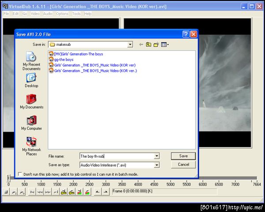Open the File menu in VirtualDub
The image size is (265, 212).
pyautogui.click(x=6, y=14)
